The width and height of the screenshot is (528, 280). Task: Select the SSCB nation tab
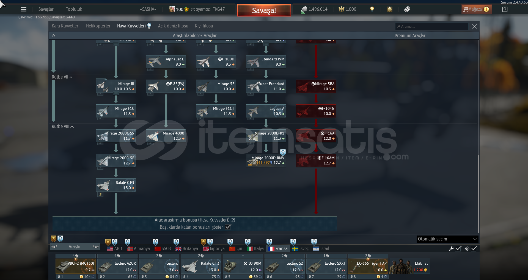point(163,249)
